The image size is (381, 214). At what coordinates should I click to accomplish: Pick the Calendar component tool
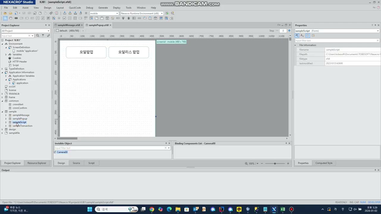tap(107, 18)
